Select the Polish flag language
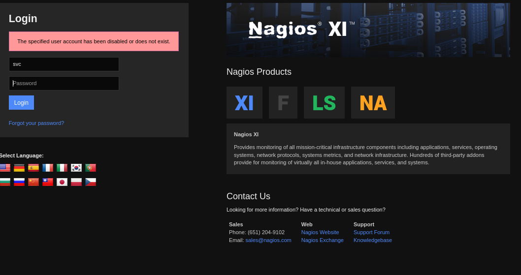This screenshot has height=275, width=521. [76, 182]
